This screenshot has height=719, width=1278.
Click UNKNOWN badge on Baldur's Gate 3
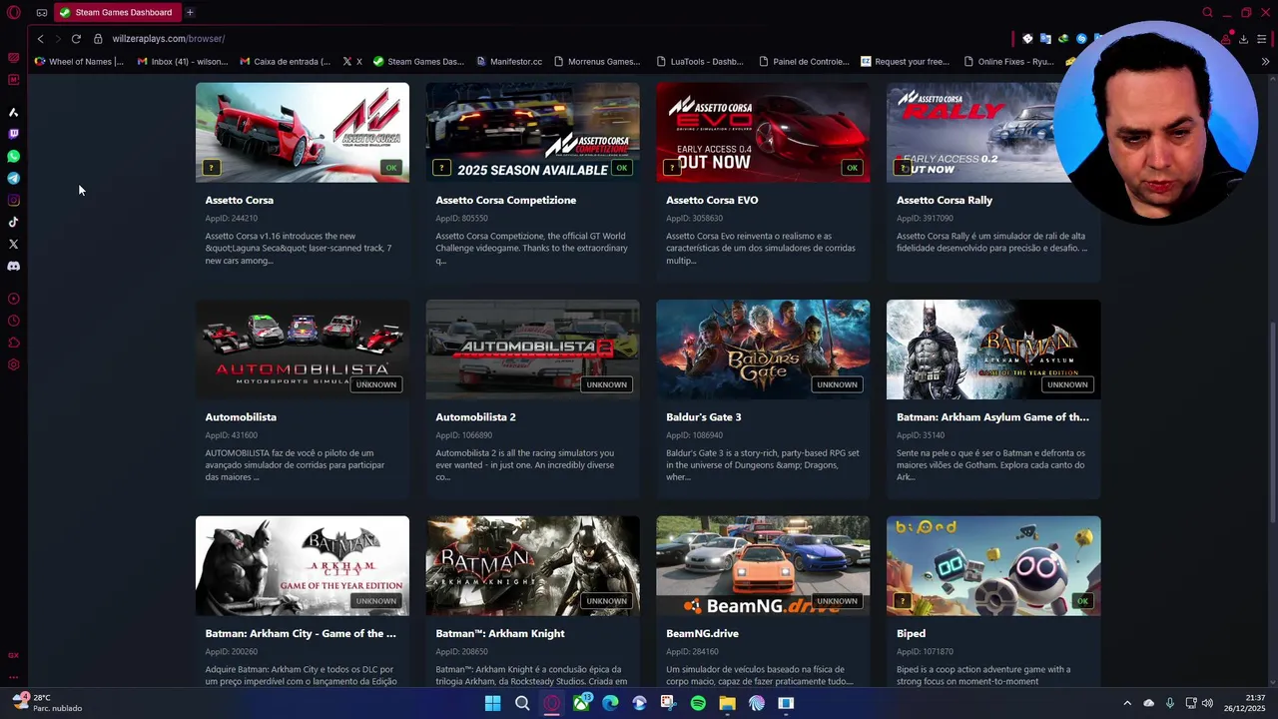tap(837, 384)
